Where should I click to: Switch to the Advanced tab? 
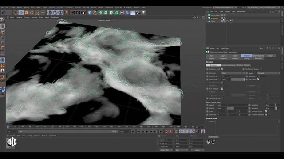[x=258, y=58]
